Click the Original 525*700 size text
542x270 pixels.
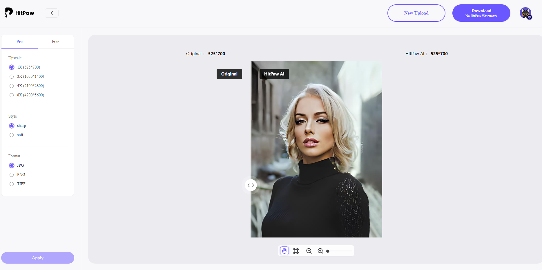click(x=206, y=54)
